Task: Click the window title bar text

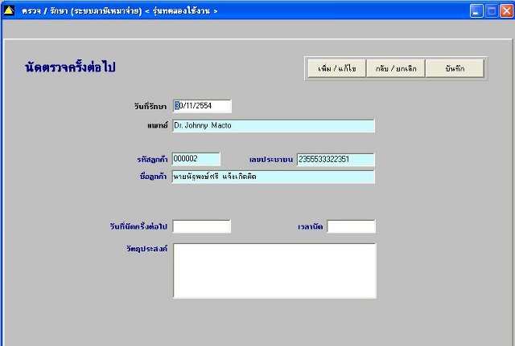Action: coord(120,10)
